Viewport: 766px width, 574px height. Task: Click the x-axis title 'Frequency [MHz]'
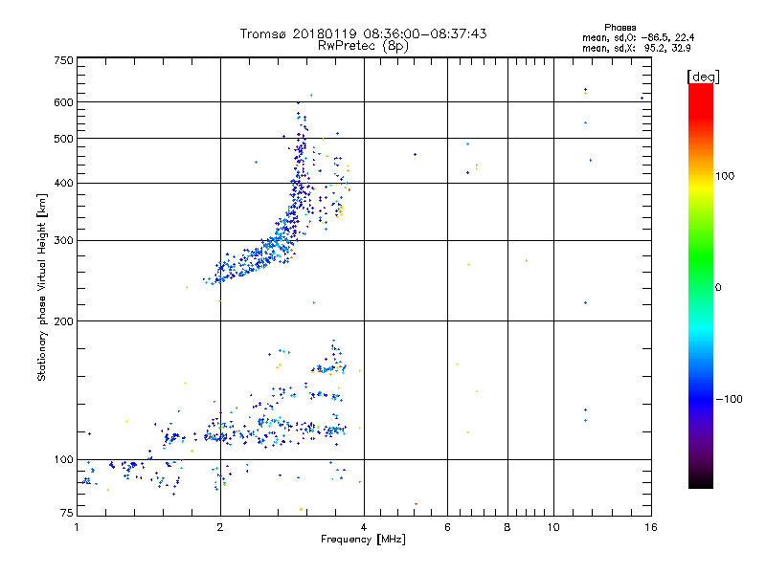point(363,540)
